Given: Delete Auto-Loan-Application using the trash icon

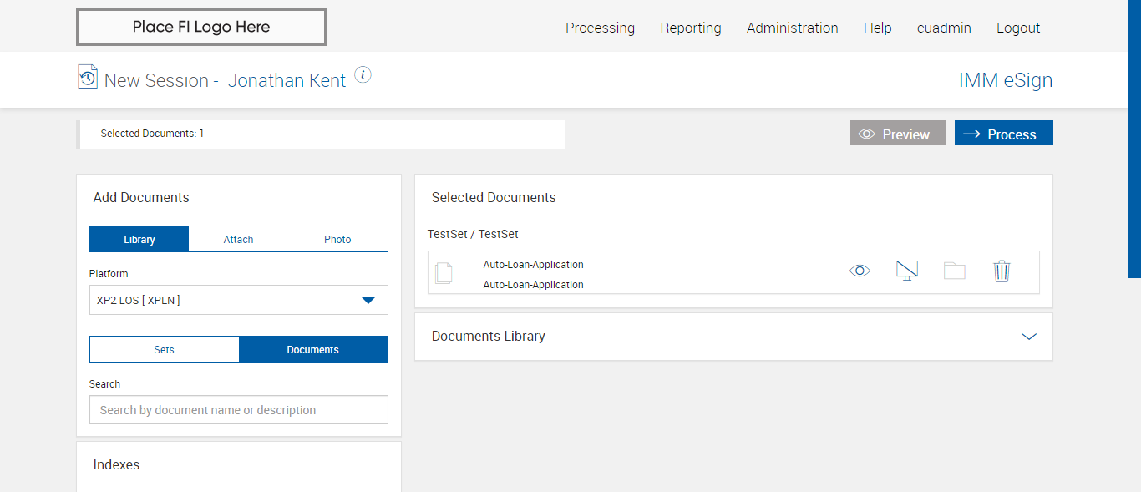Looking at the screenshot, I should tap(1002, 271).
